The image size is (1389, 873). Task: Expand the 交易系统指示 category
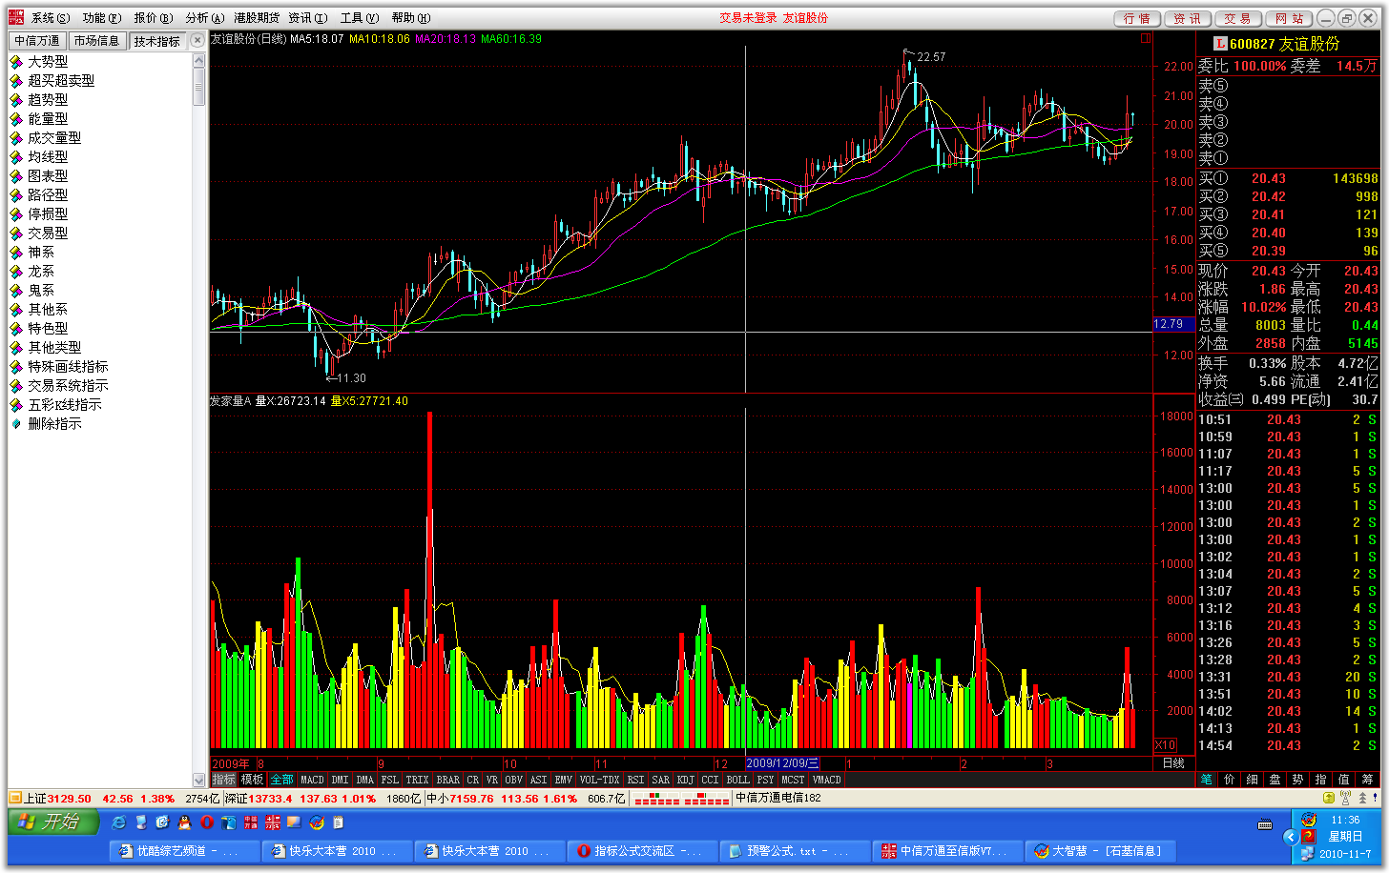click(68, 386)
